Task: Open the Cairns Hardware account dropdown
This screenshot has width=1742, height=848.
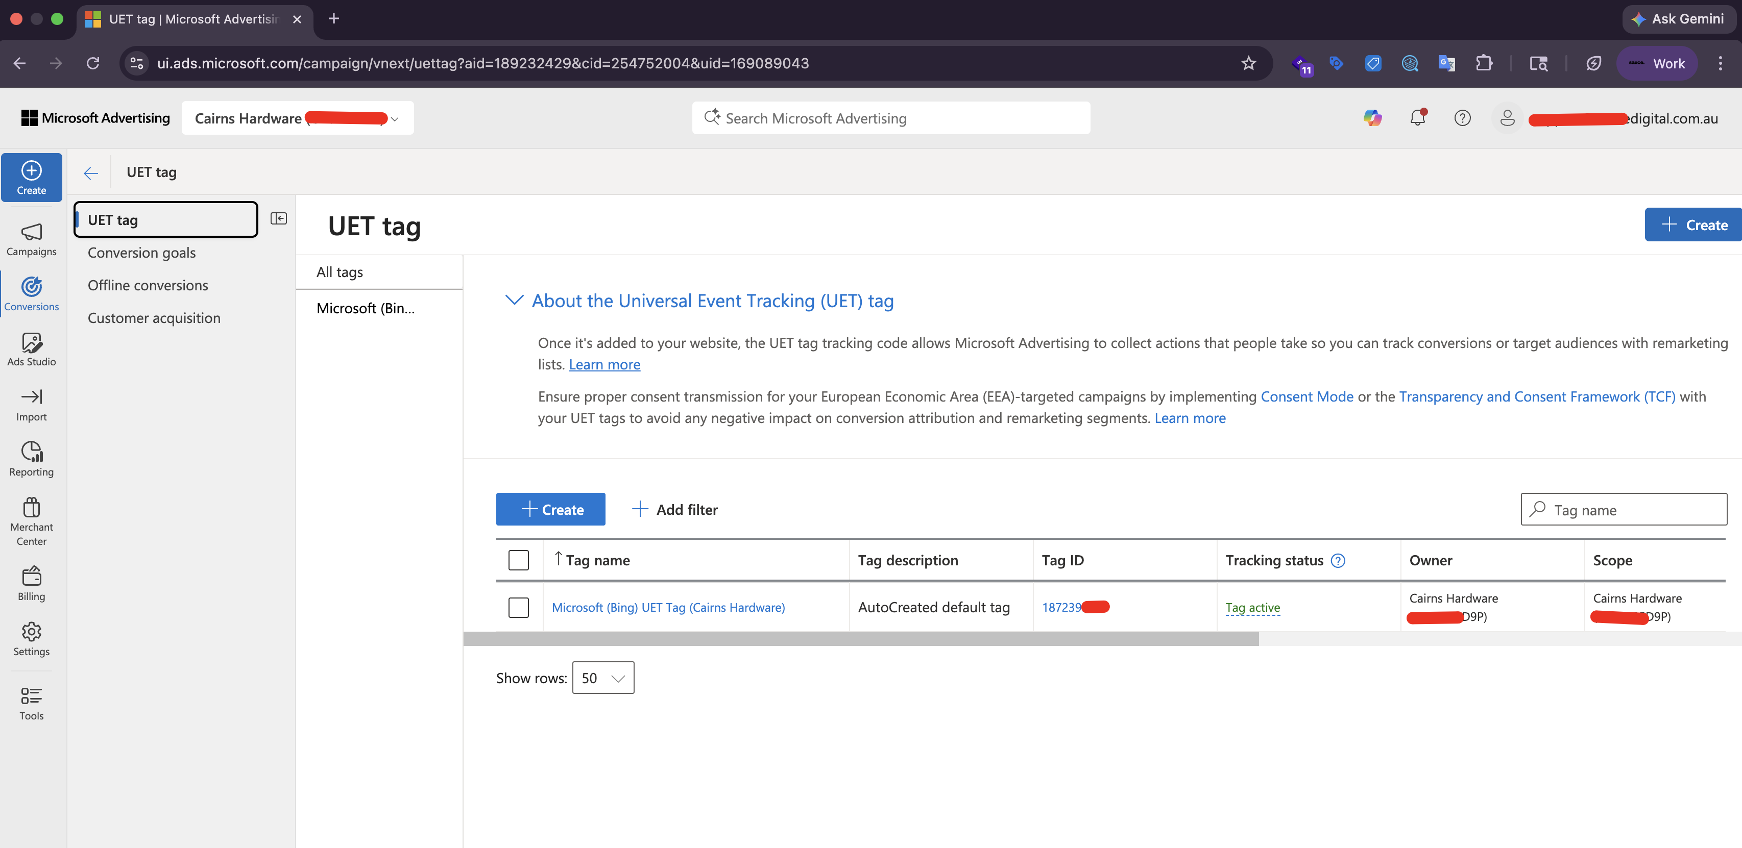Action: 298,118
